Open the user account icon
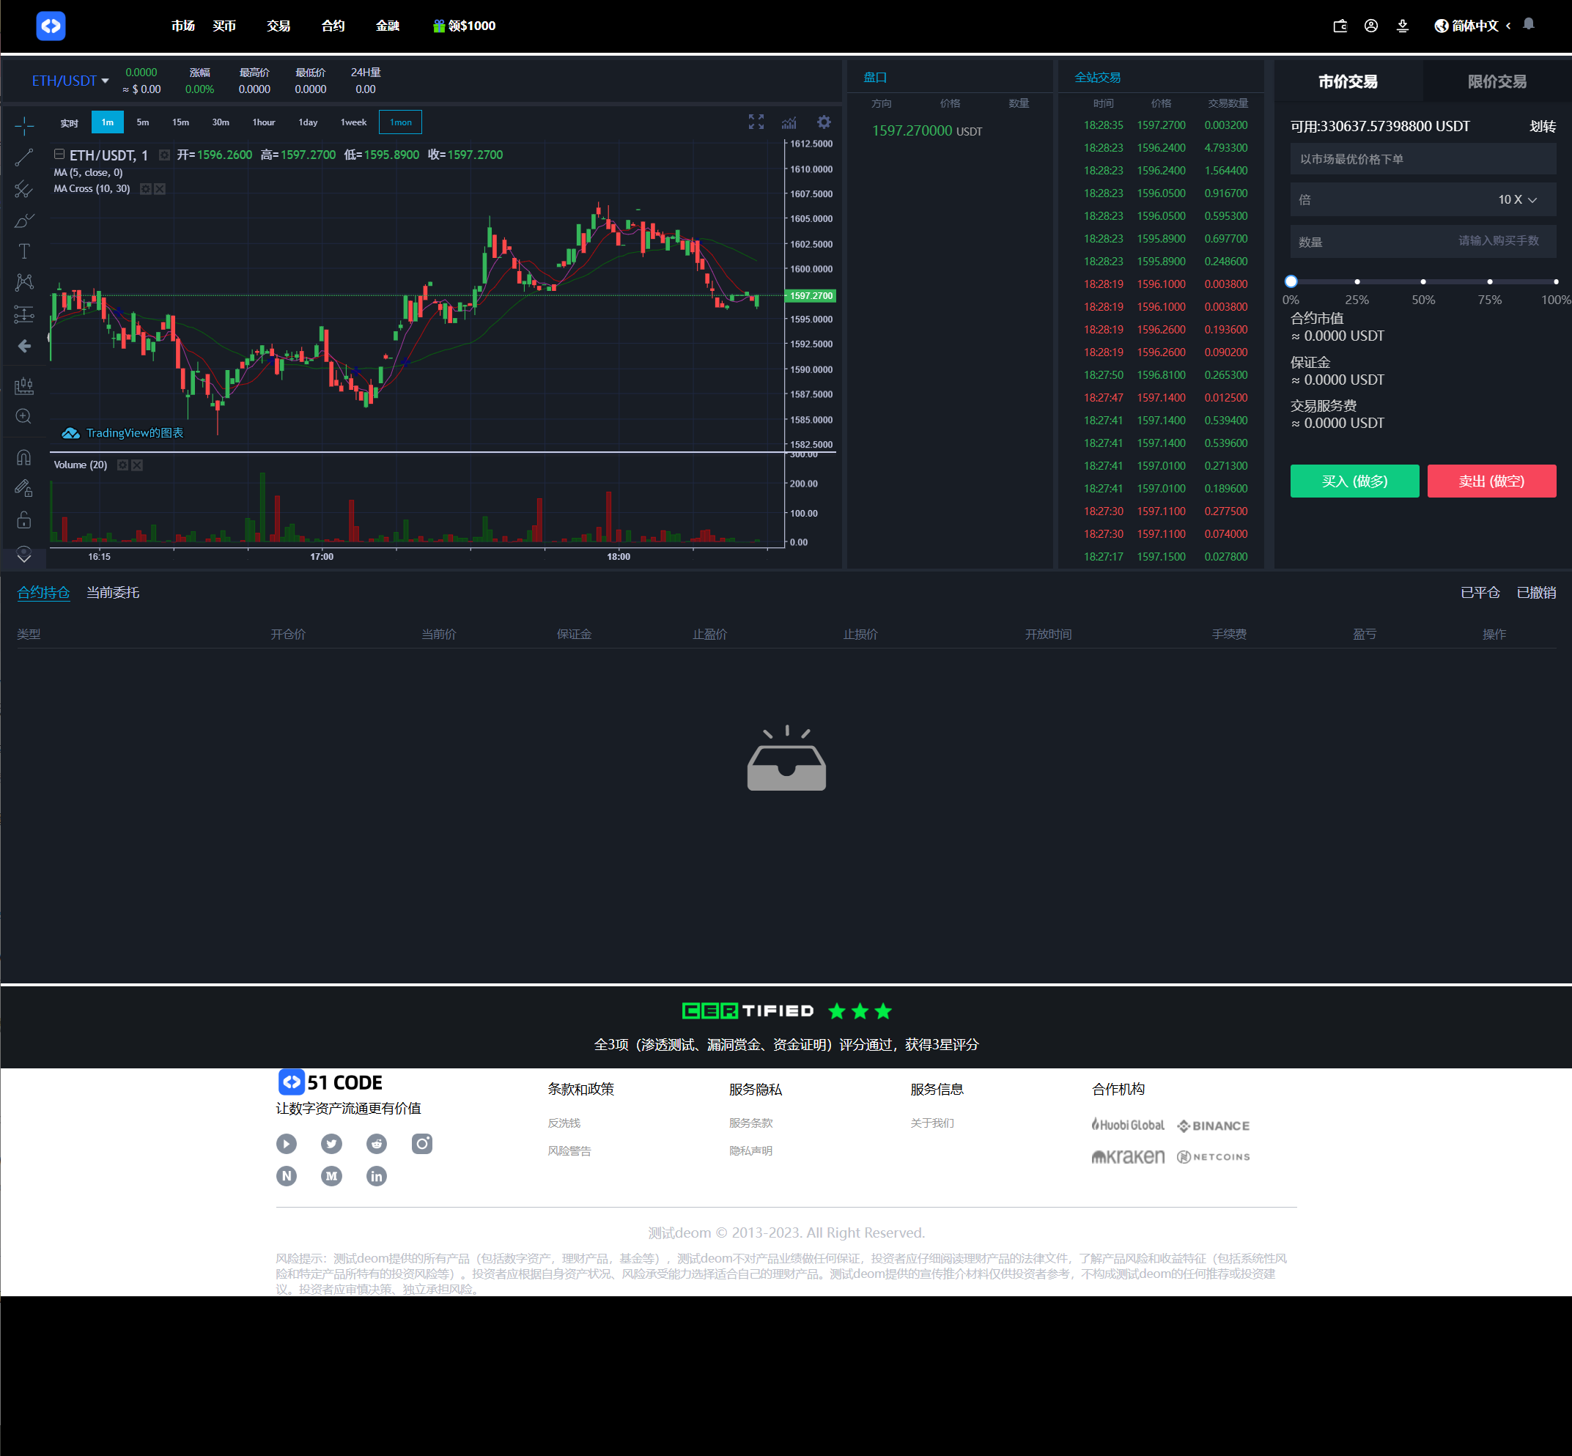 pyautogui.click(x=1371, y=25)
